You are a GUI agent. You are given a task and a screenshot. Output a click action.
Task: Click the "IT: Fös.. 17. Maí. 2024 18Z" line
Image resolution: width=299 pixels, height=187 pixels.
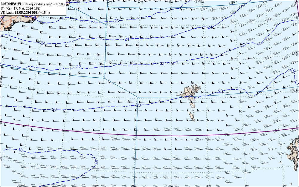click(x=20, y=8)
